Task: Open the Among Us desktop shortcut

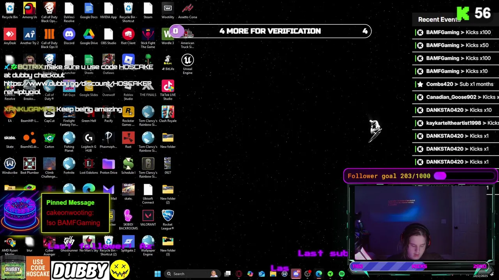Action: coord(30,10)
